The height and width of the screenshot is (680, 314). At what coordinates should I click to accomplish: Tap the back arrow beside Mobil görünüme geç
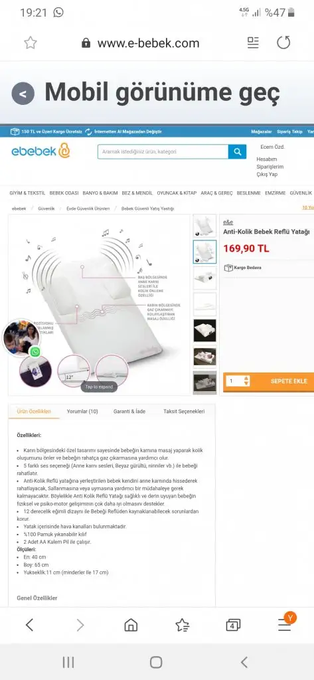[x=23, y=93]
